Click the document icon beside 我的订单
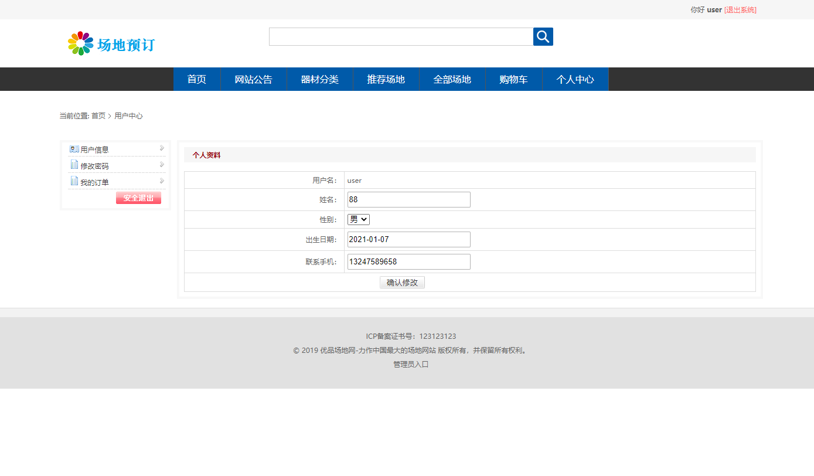The image size is (814, 476). coord(74,181)
